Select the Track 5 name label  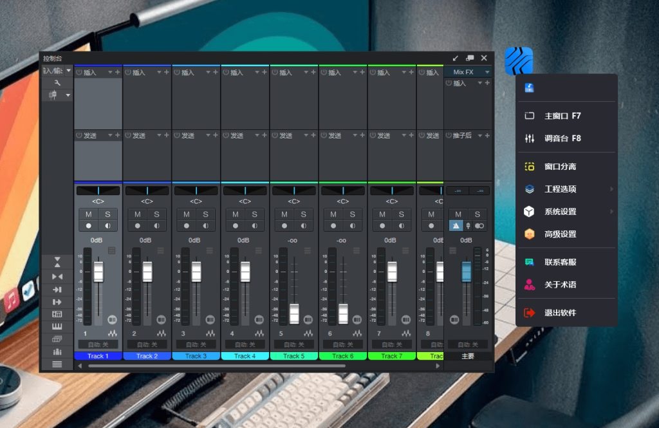[x=293, y=356]
